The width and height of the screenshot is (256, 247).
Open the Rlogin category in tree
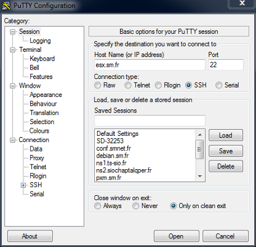click(x=38, y=176)
